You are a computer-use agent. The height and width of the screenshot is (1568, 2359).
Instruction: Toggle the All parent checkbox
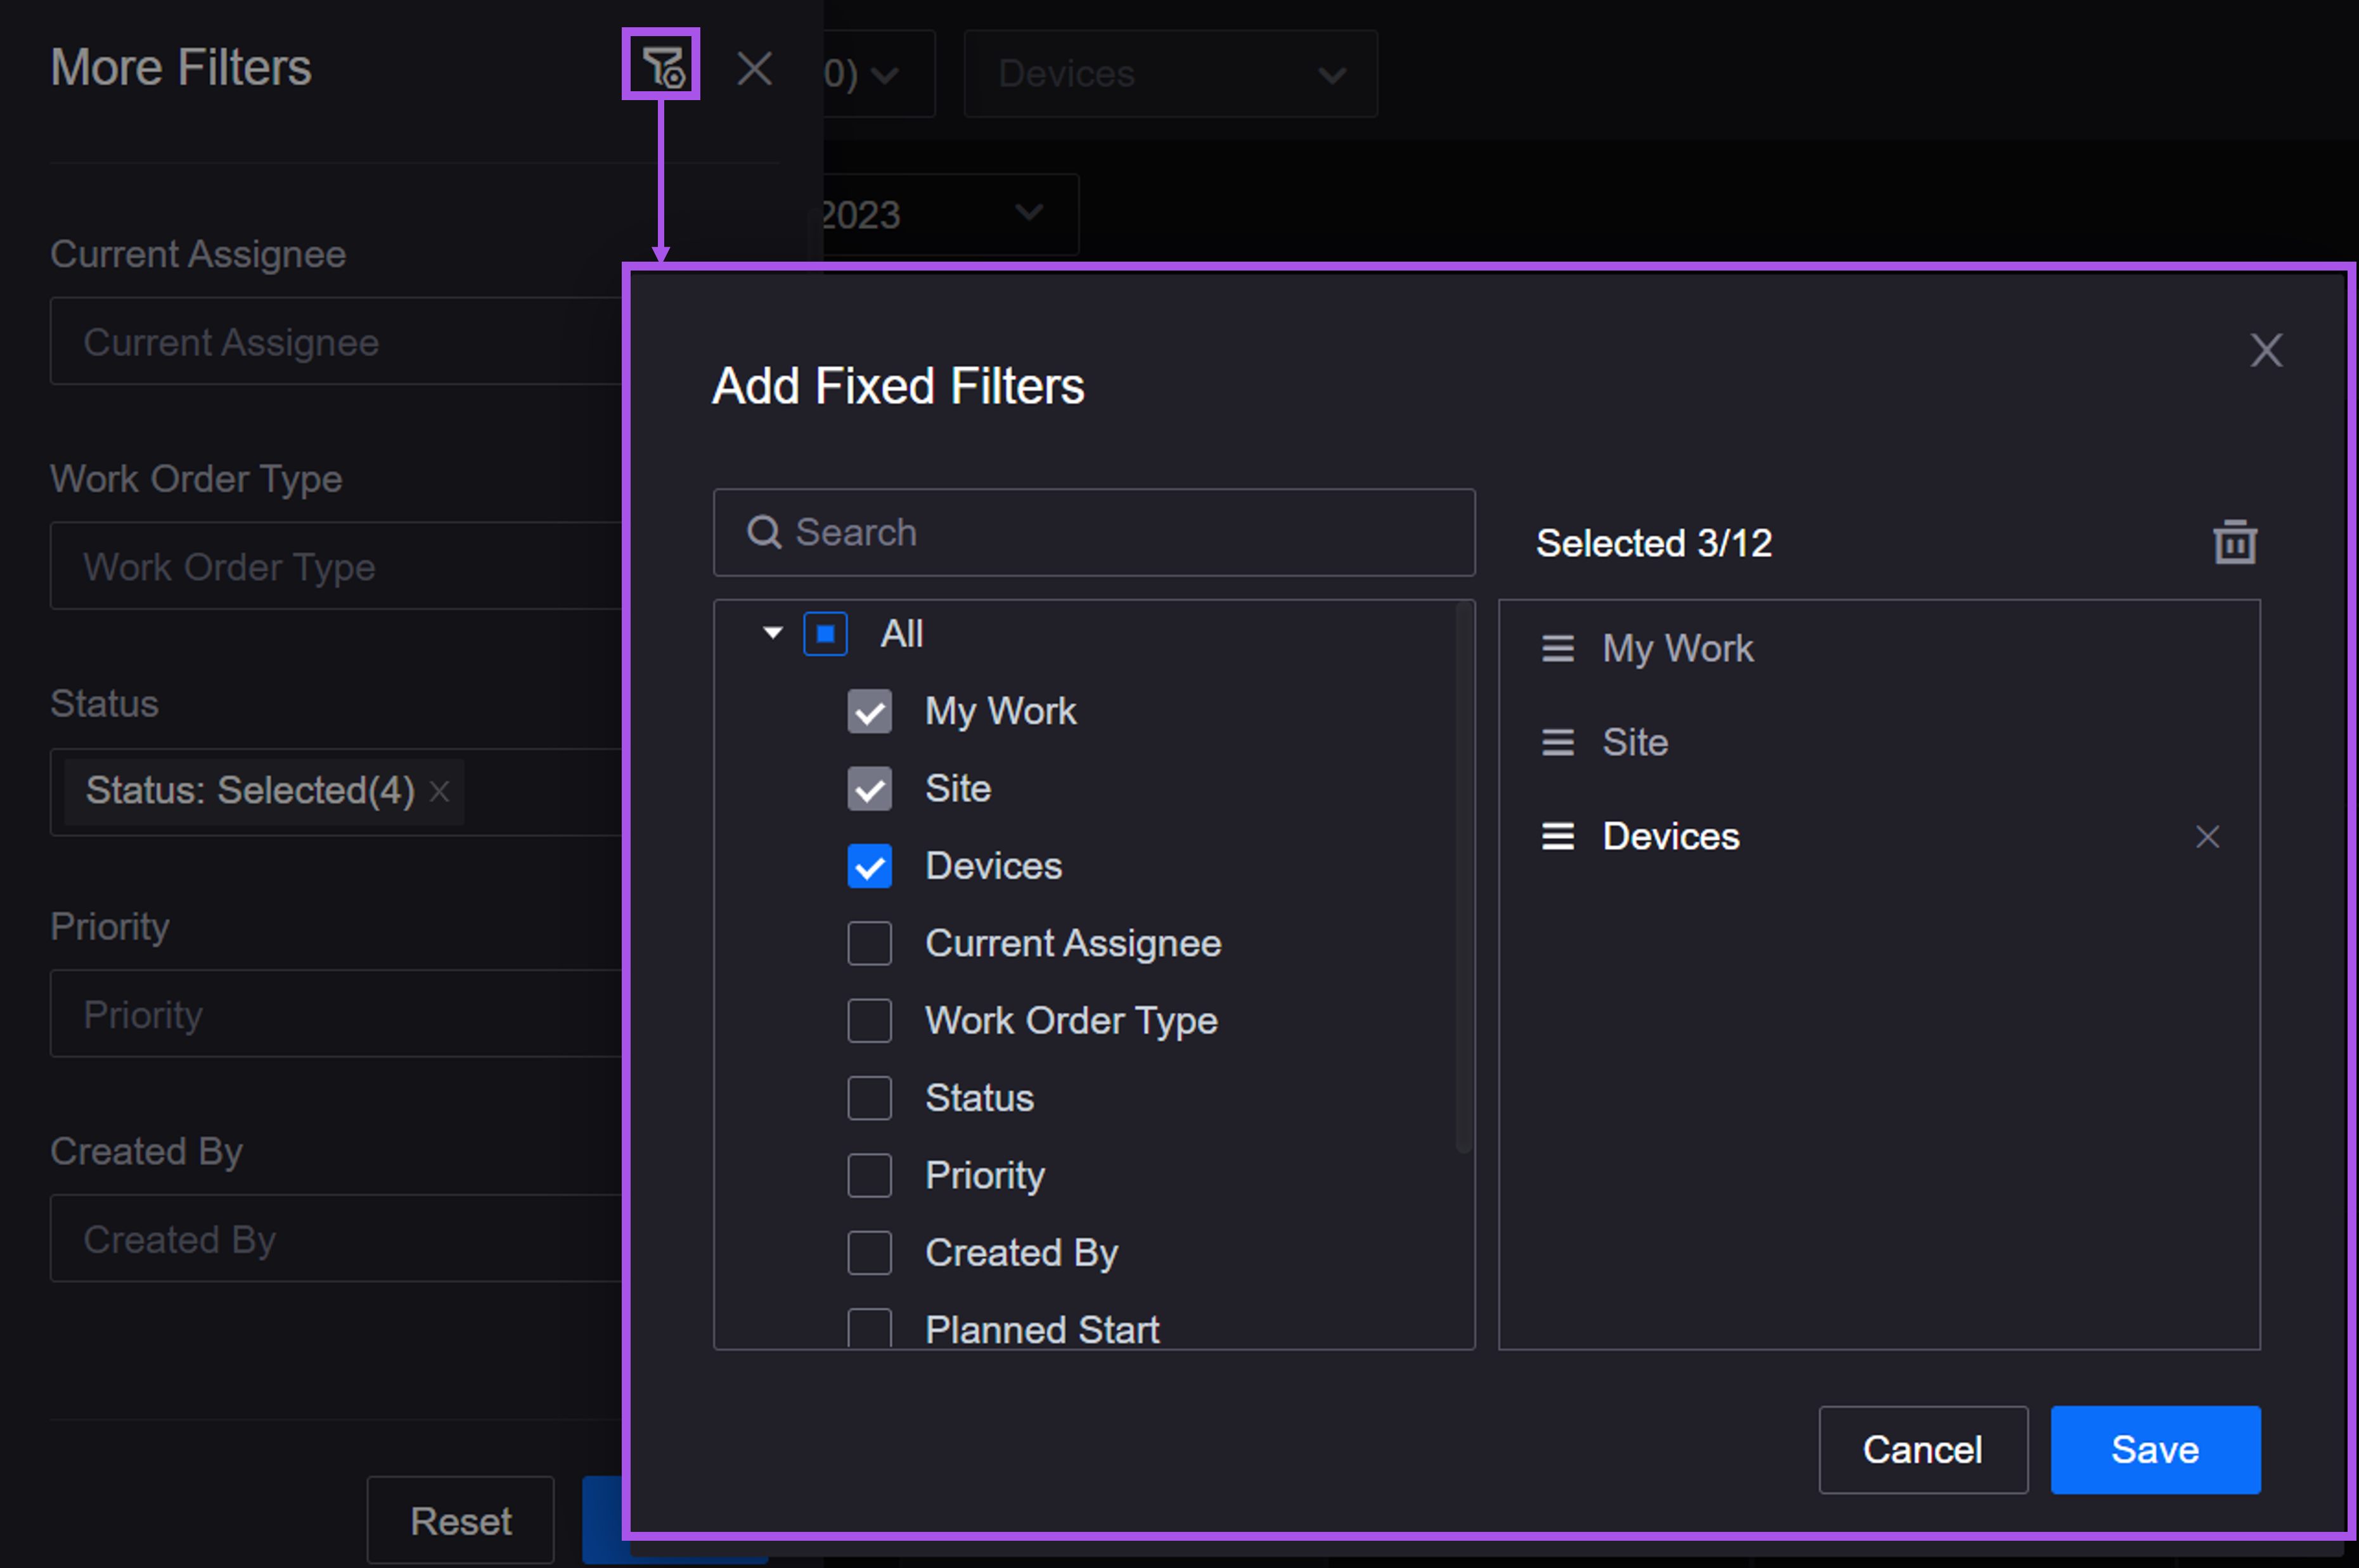[825, 633]
